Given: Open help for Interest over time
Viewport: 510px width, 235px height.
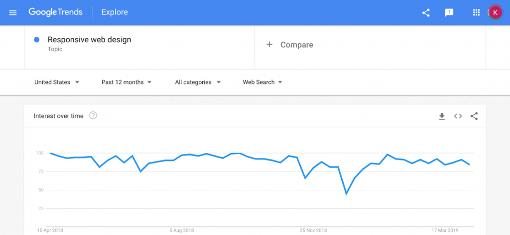Looking at the screenshot, I should tap(93, 116).
